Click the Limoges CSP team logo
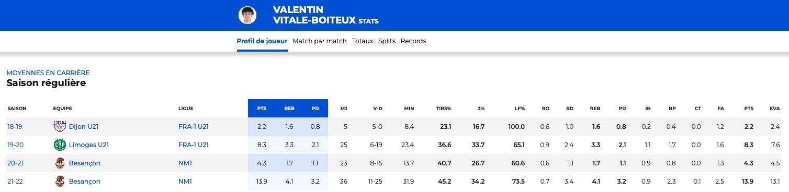Screen dimensions: 789x192 [59, 145]
